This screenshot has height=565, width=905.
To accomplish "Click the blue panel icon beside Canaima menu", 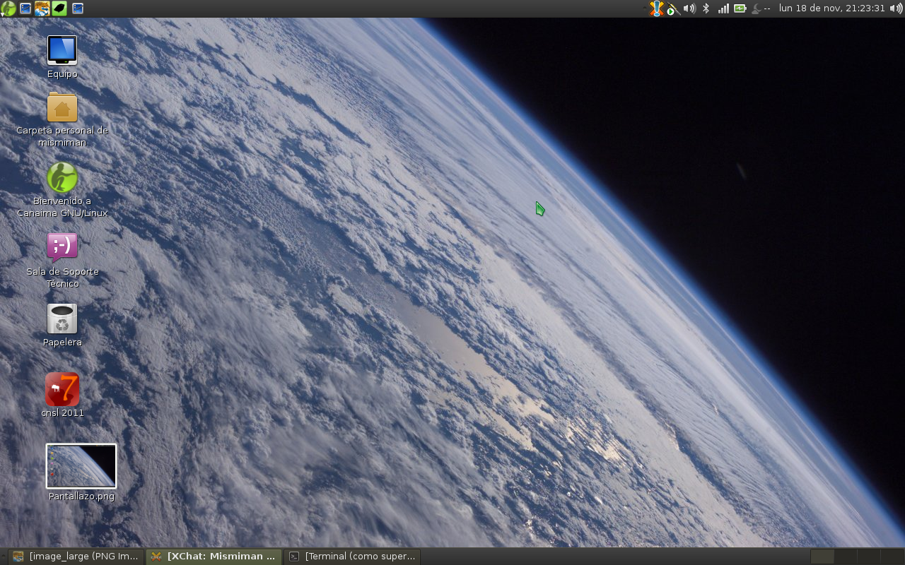I will [25, 8].
